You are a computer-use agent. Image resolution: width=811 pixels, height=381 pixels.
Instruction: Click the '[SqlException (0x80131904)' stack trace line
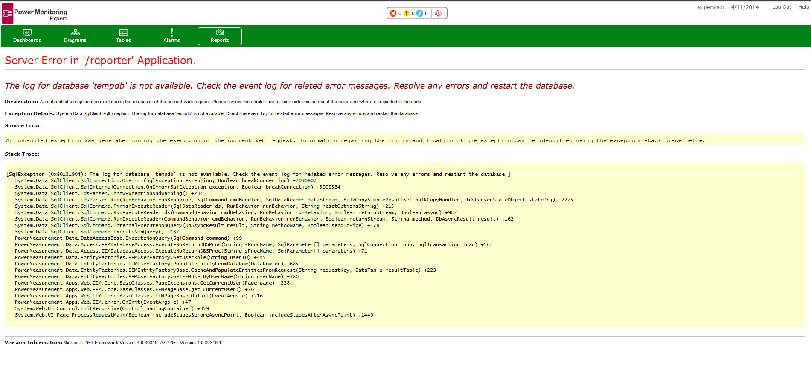(x=258, y=174)
